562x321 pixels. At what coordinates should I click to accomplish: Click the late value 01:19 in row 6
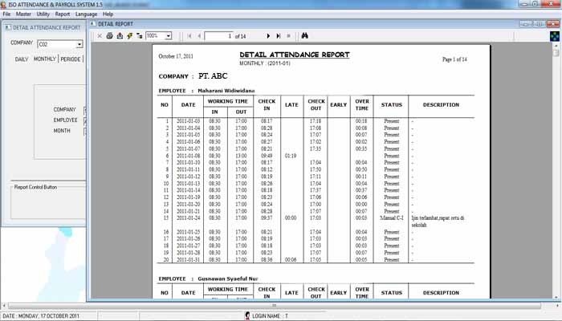[x=291, y=156]
